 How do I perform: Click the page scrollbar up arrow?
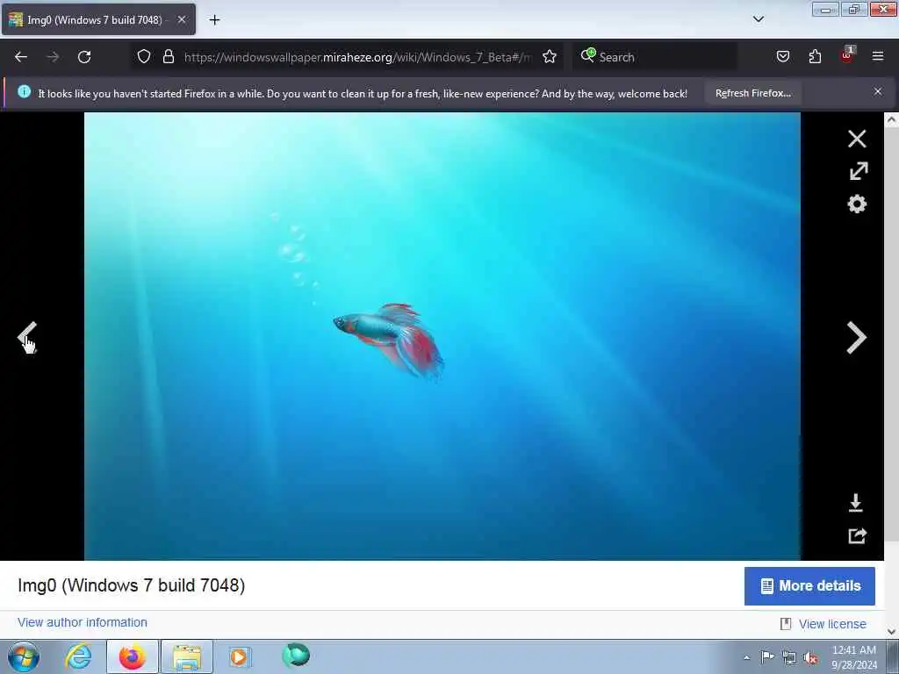[892, 119]
